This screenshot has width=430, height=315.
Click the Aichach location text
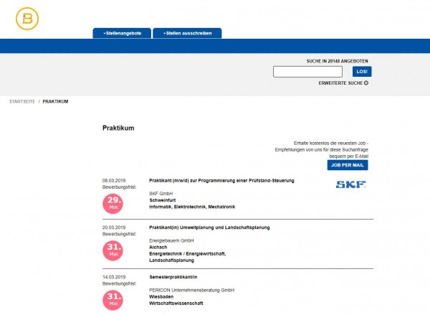coord(158,247)
